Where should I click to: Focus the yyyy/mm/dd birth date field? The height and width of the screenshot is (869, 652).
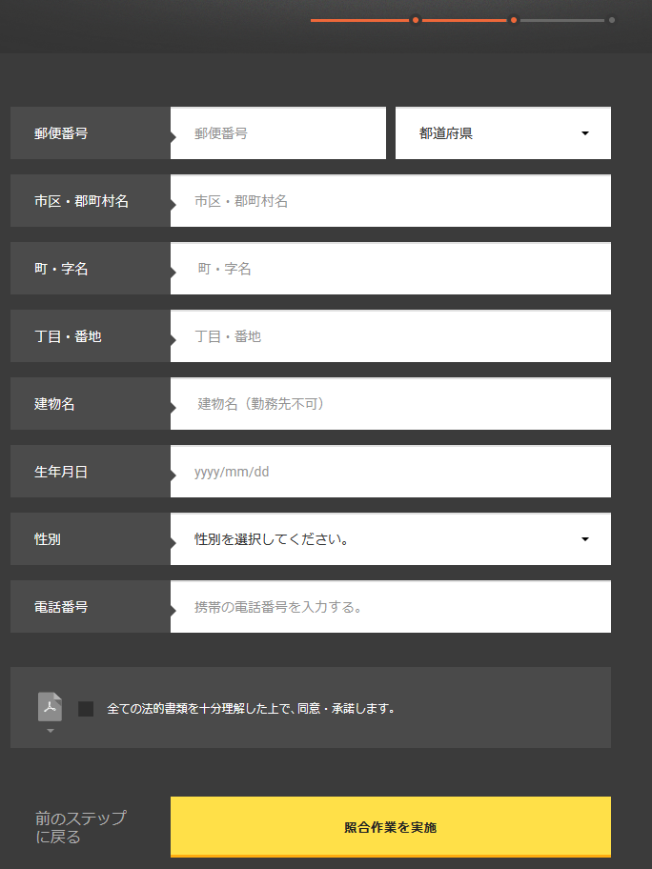390,471
